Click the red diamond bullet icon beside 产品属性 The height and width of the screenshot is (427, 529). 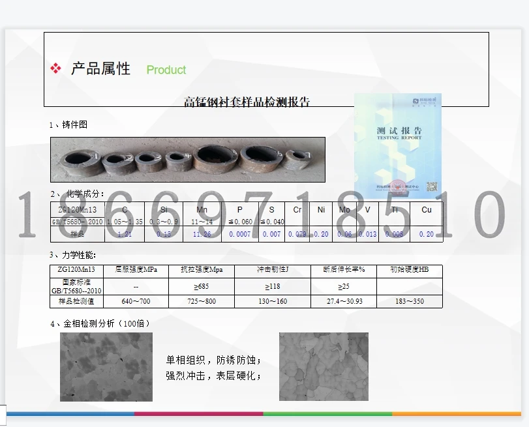(55, 68)
